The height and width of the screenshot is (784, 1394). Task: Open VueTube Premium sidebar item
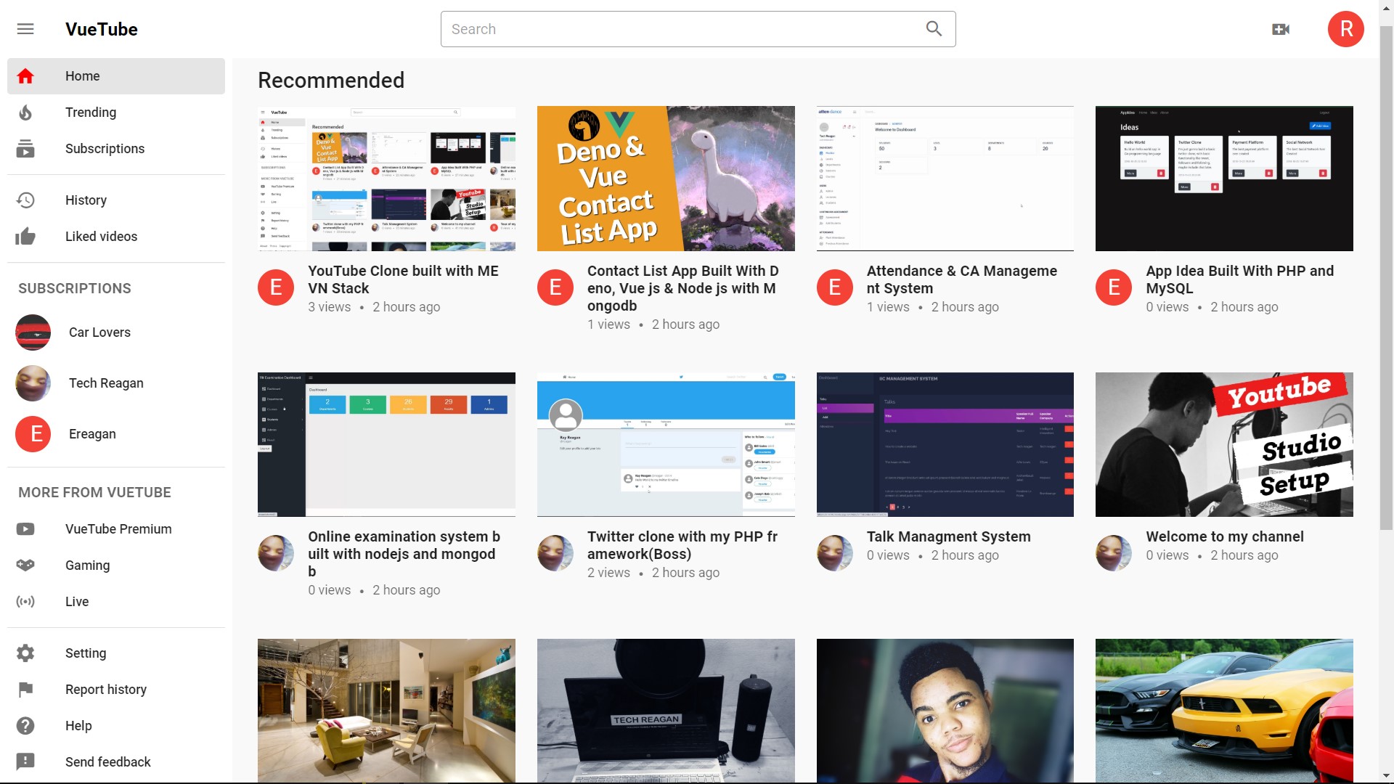click(x=118, y=529)
